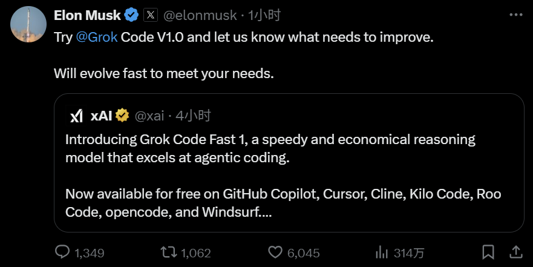Image resolution: width=533 pixels, height=267 pixels.
Task: Click the X affiliation badge next to the name
Action: point(151,15)
